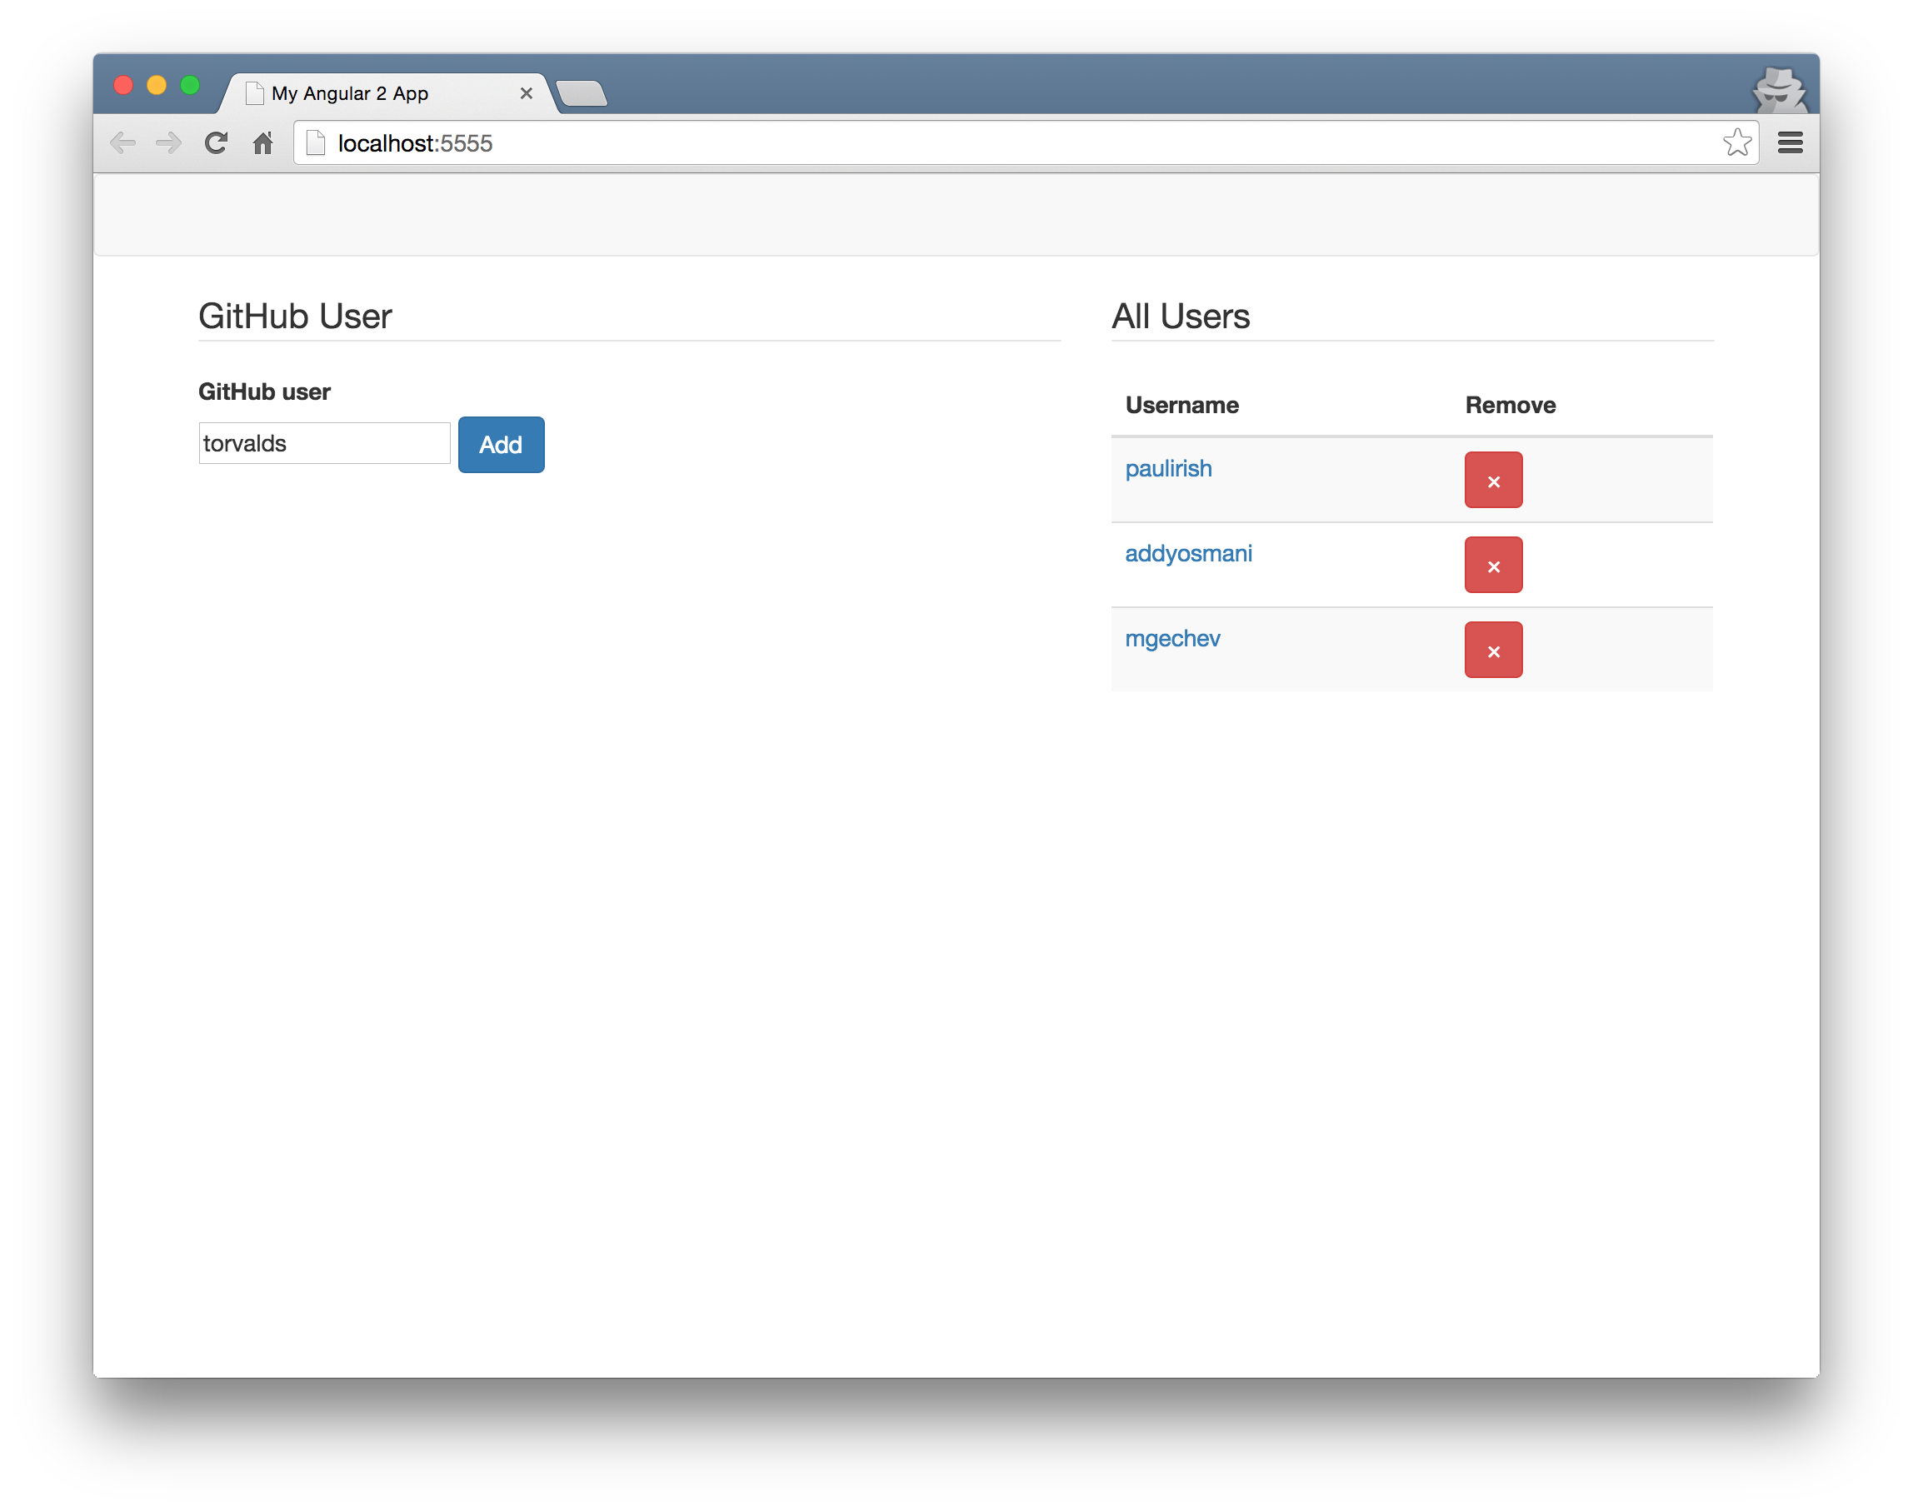This screenshot has width=1913, height=1511.
Task: Open a new tab button
Action: point(582,94)
